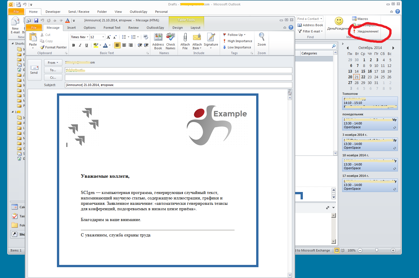Open Table Tools Layout tab

196,28
